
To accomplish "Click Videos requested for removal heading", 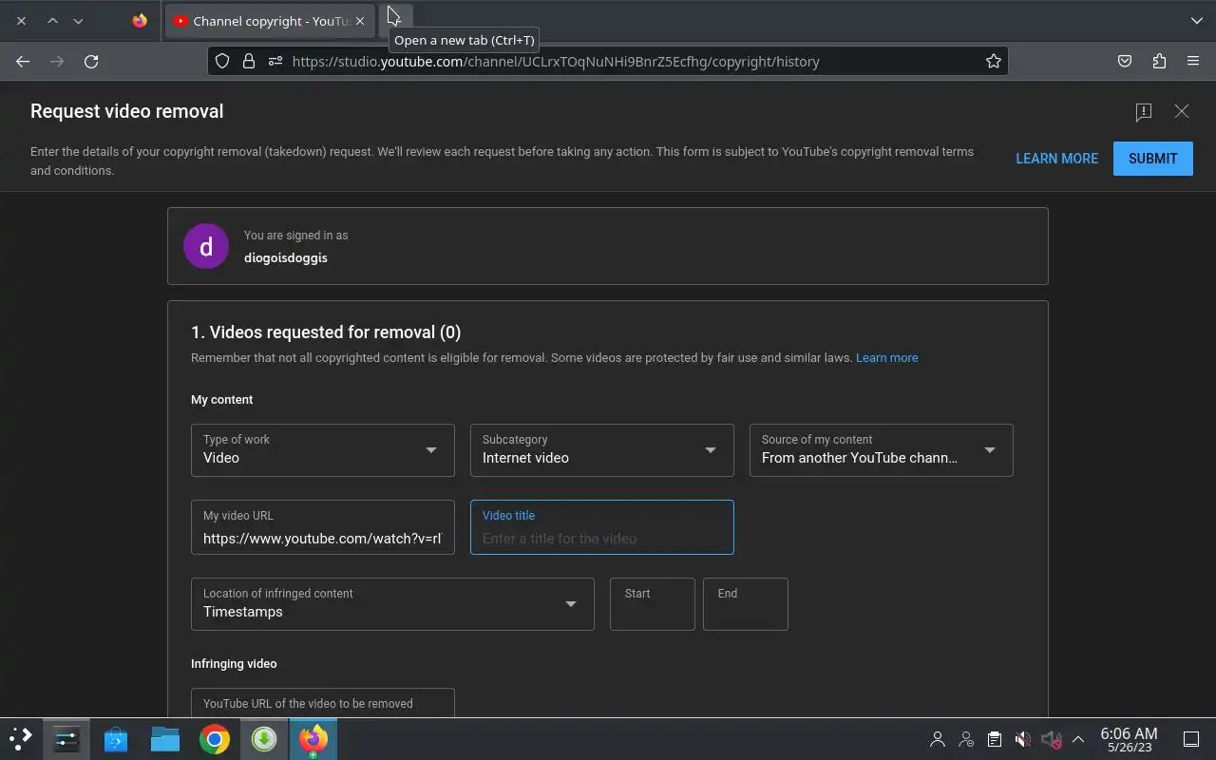I will [326, 332].
